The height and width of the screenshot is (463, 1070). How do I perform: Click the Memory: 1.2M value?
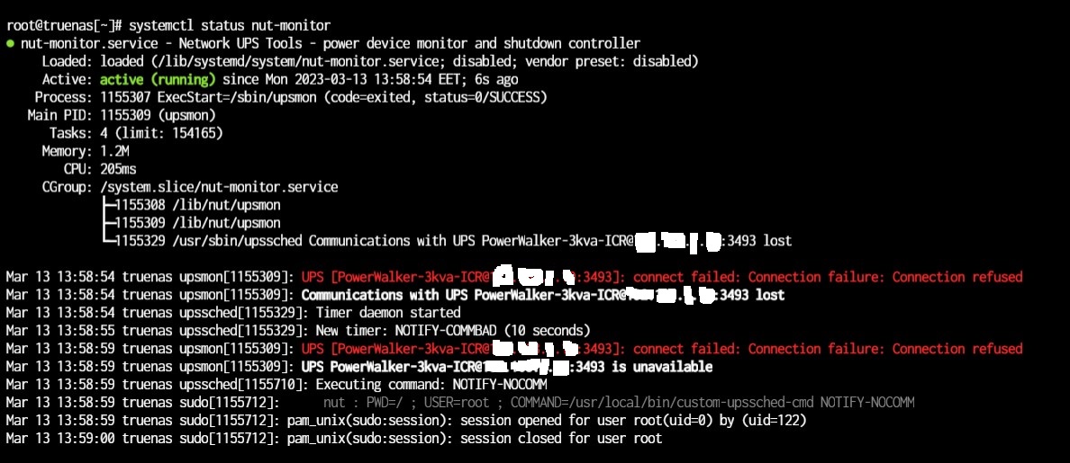[115, 151]
